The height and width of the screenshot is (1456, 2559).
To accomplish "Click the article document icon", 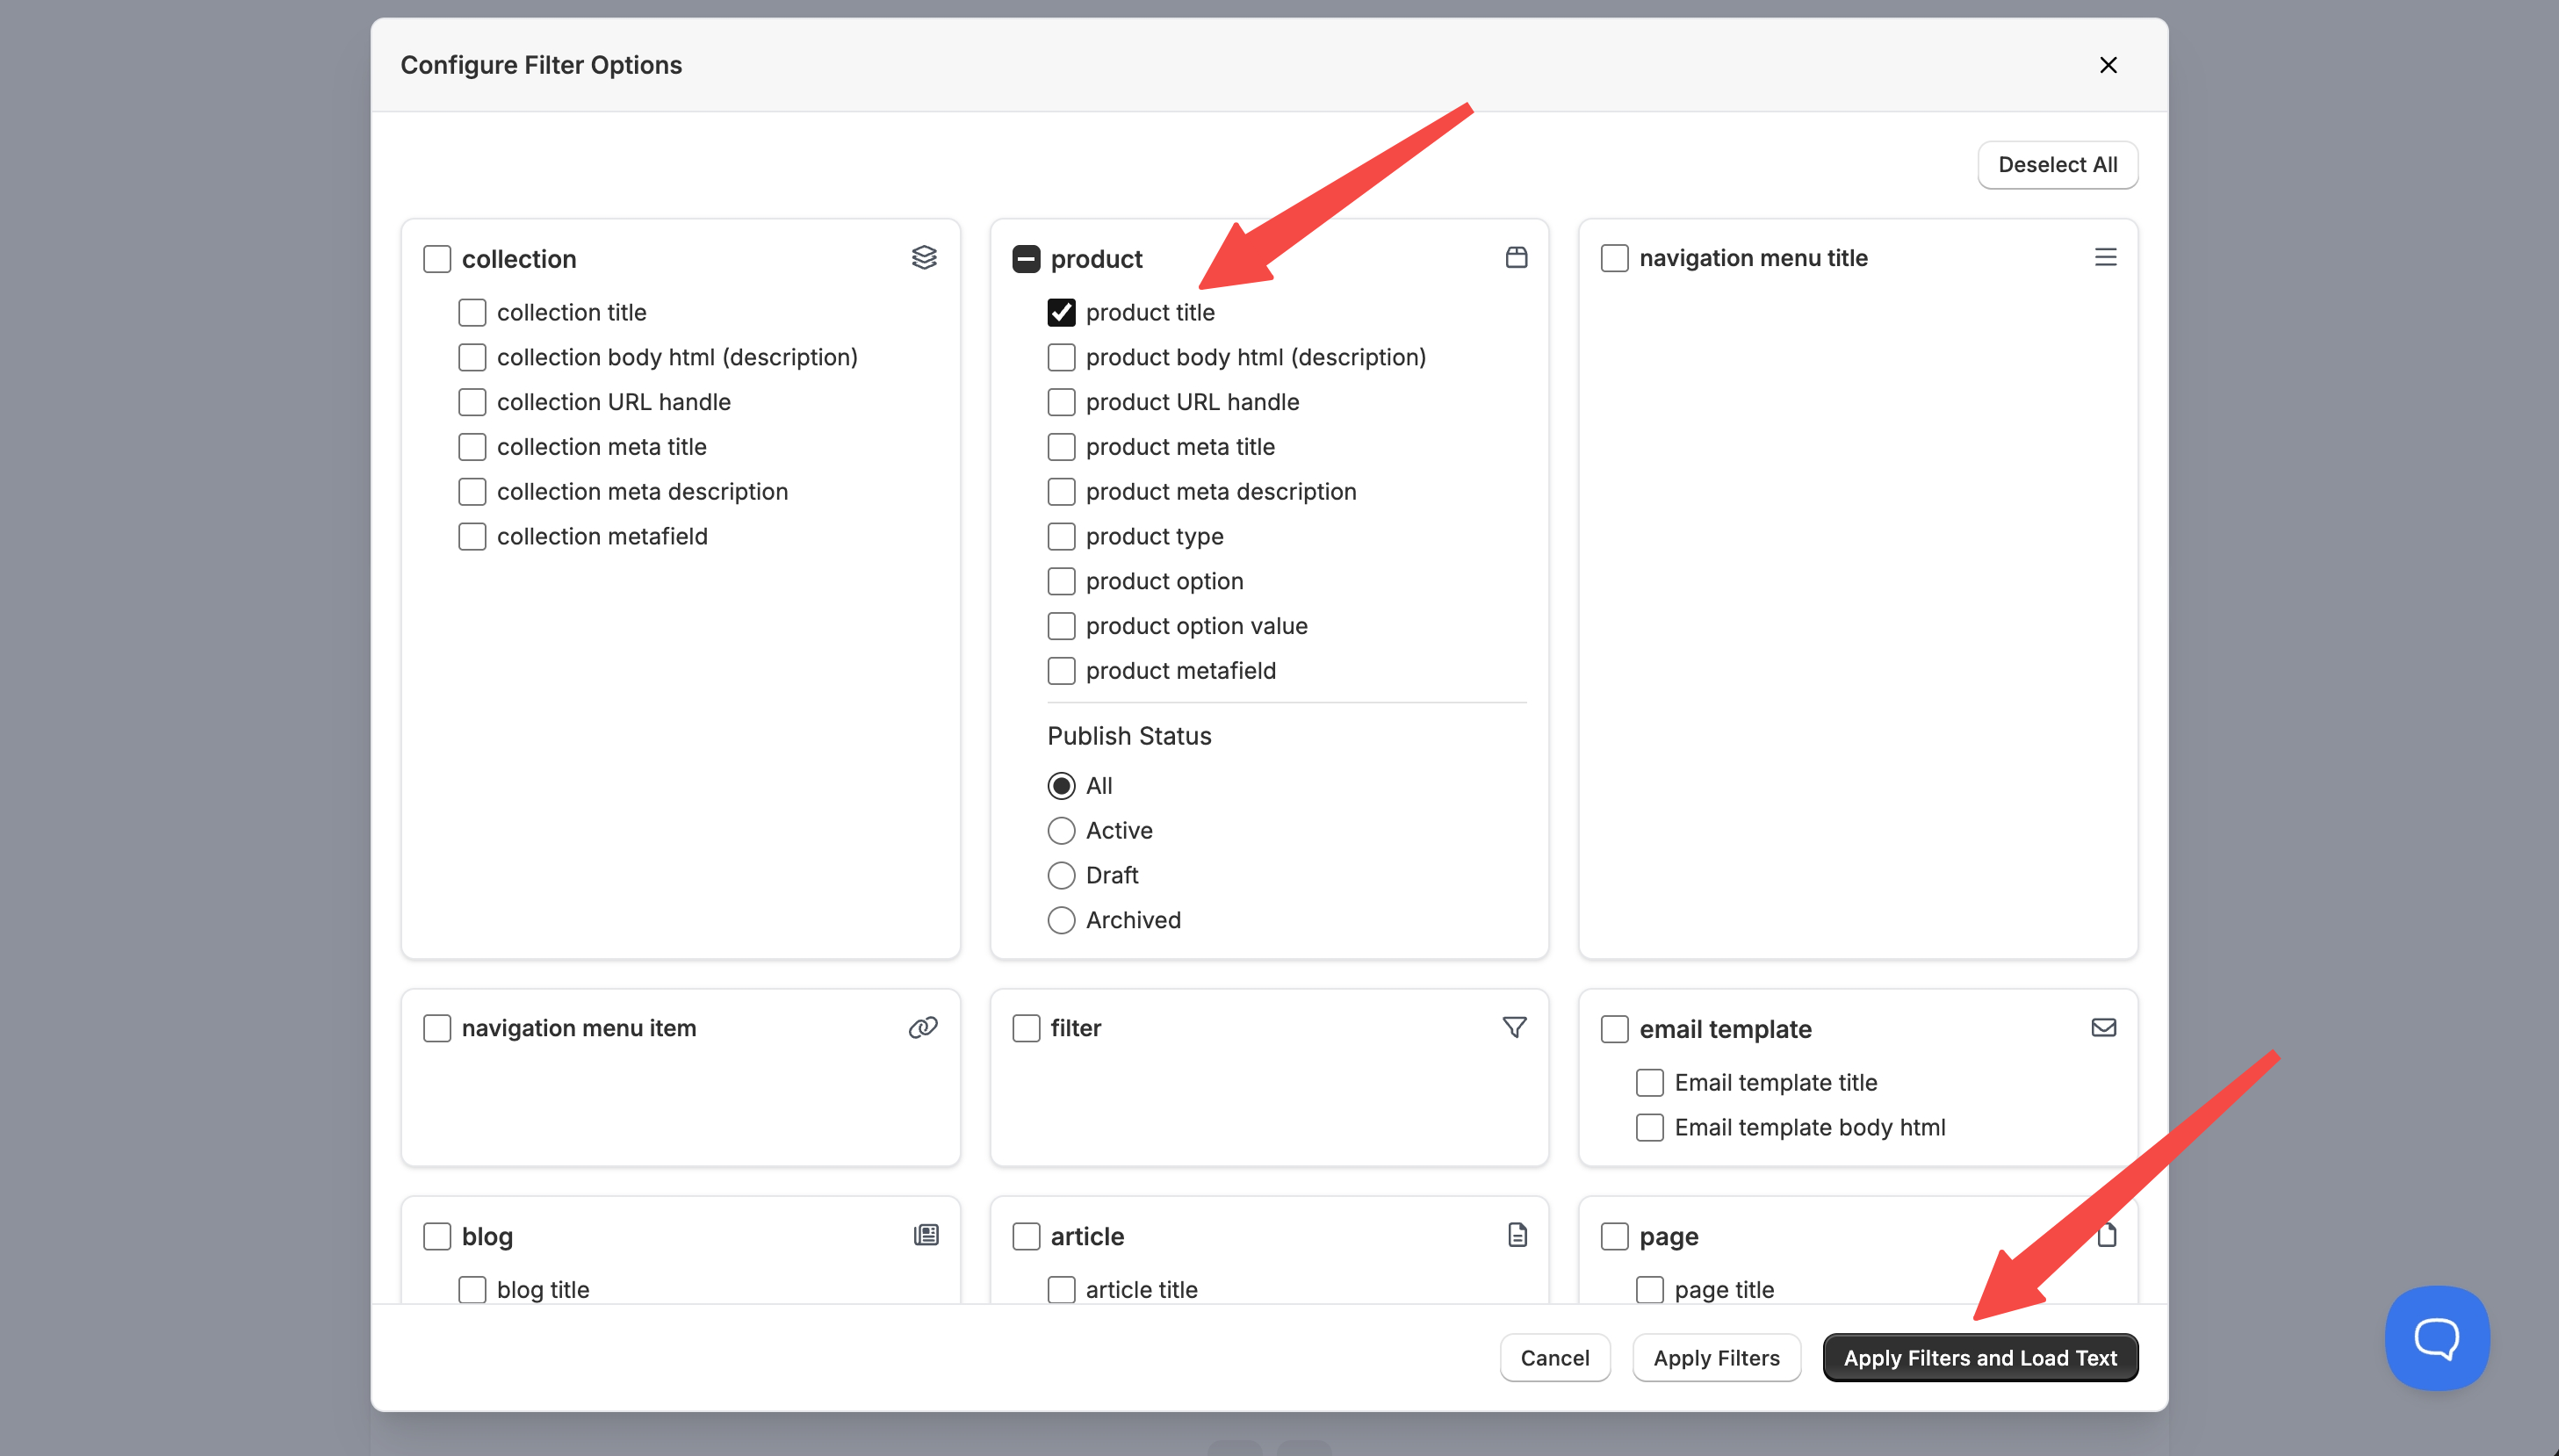I will click(x=1517, y=1235).
